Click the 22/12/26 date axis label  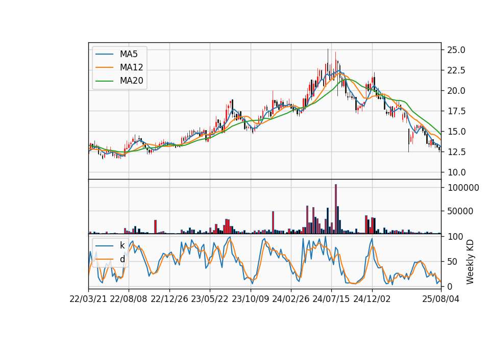pos(169,299)
